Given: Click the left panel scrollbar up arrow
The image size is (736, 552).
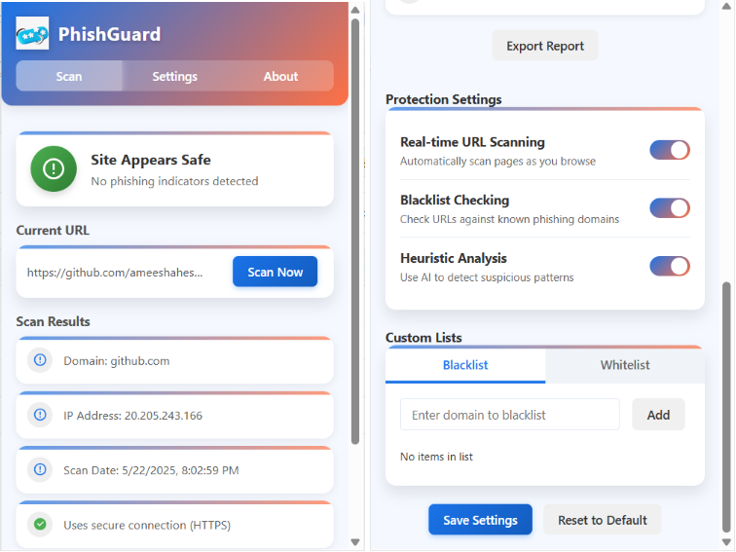Looking at the screenshot, I should [x=355, y=10].
